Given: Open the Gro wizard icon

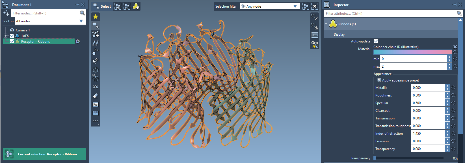Looking at the screenshot, I should click(x=315, y=44).
